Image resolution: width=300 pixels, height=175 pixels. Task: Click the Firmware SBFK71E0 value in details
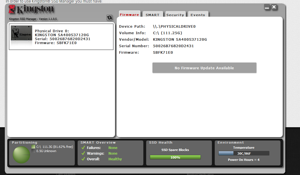point(163,52)
